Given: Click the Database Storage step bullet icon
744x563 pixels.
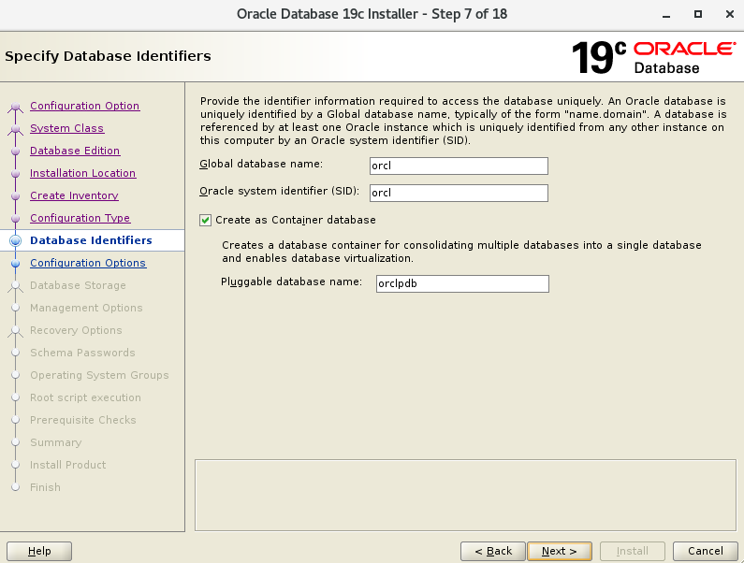Looking at the screenshot, I should (x=16, y=285).
